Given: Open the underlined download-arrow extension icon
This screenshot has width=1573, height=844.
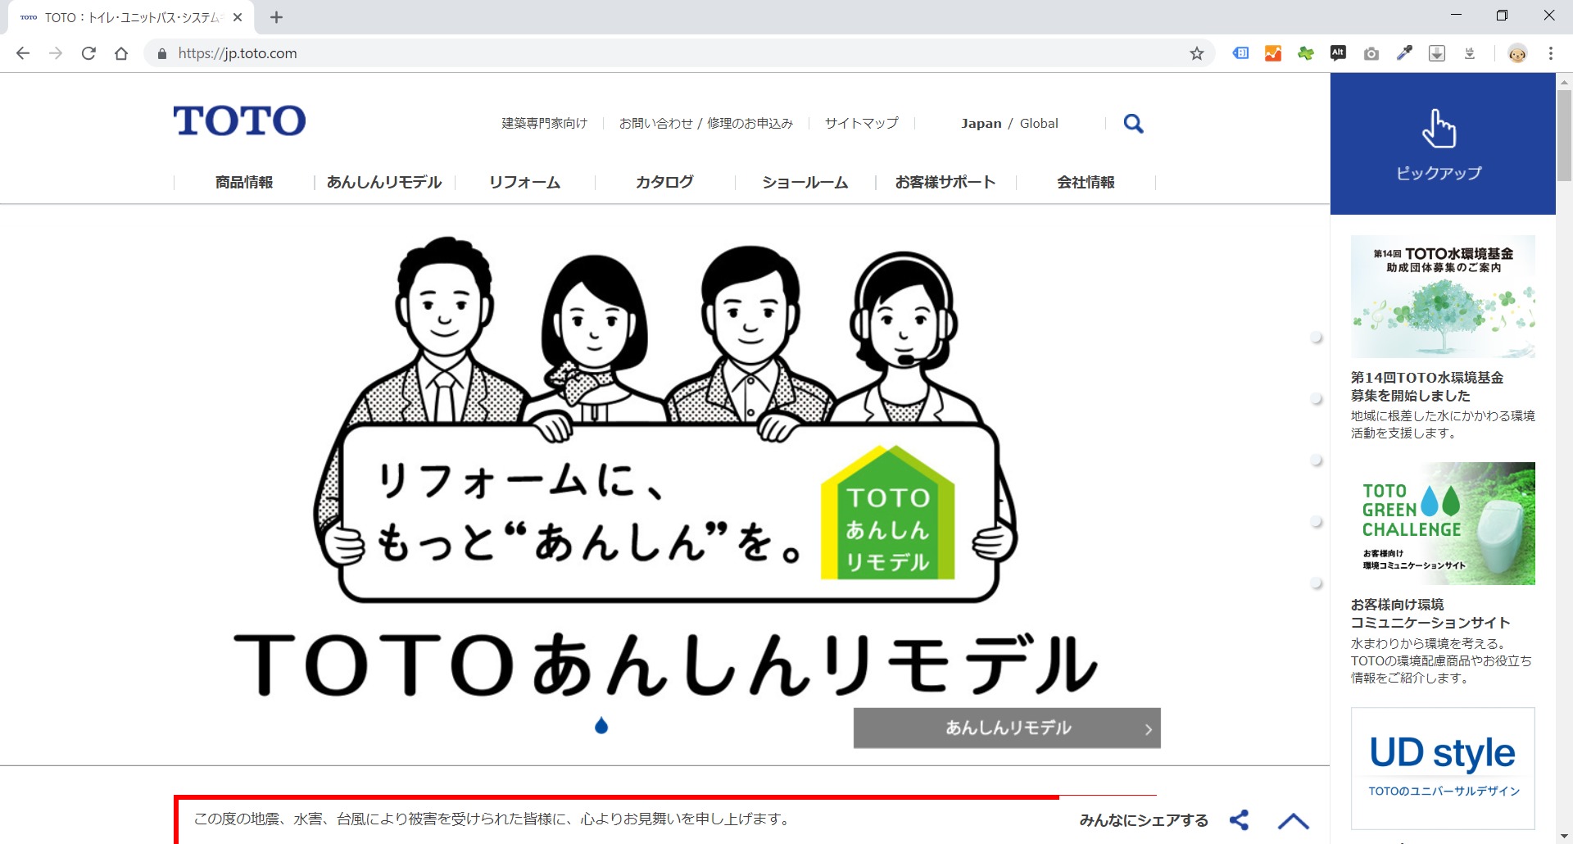Looking at the screenshot, I should click(x=1470, y=53).
